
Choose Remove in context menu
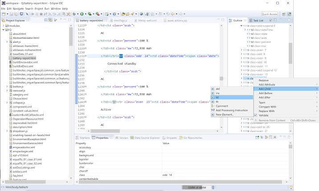286,80
